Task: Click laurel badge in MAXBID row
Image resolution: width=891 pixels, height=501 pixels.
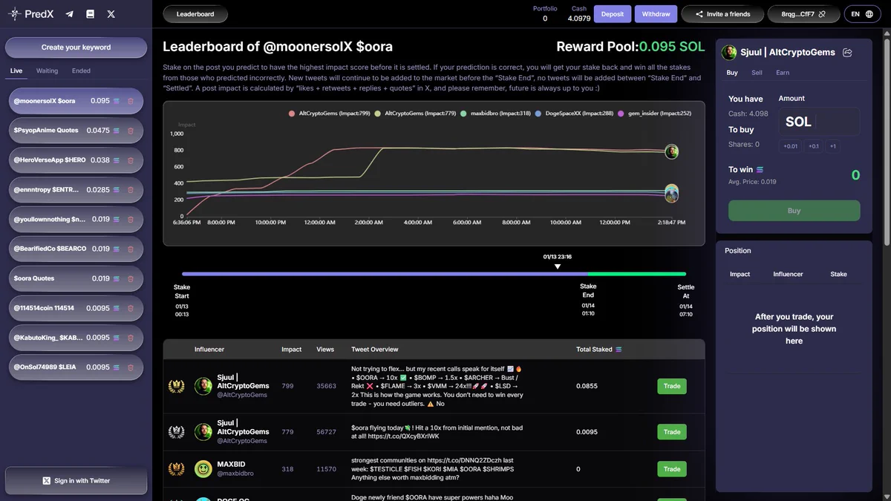Action: (x=177, y=469)
